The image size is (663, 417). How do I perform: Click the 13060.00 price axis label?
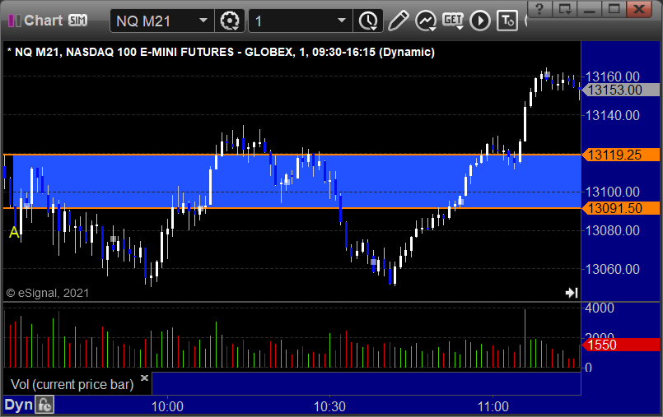613,269
